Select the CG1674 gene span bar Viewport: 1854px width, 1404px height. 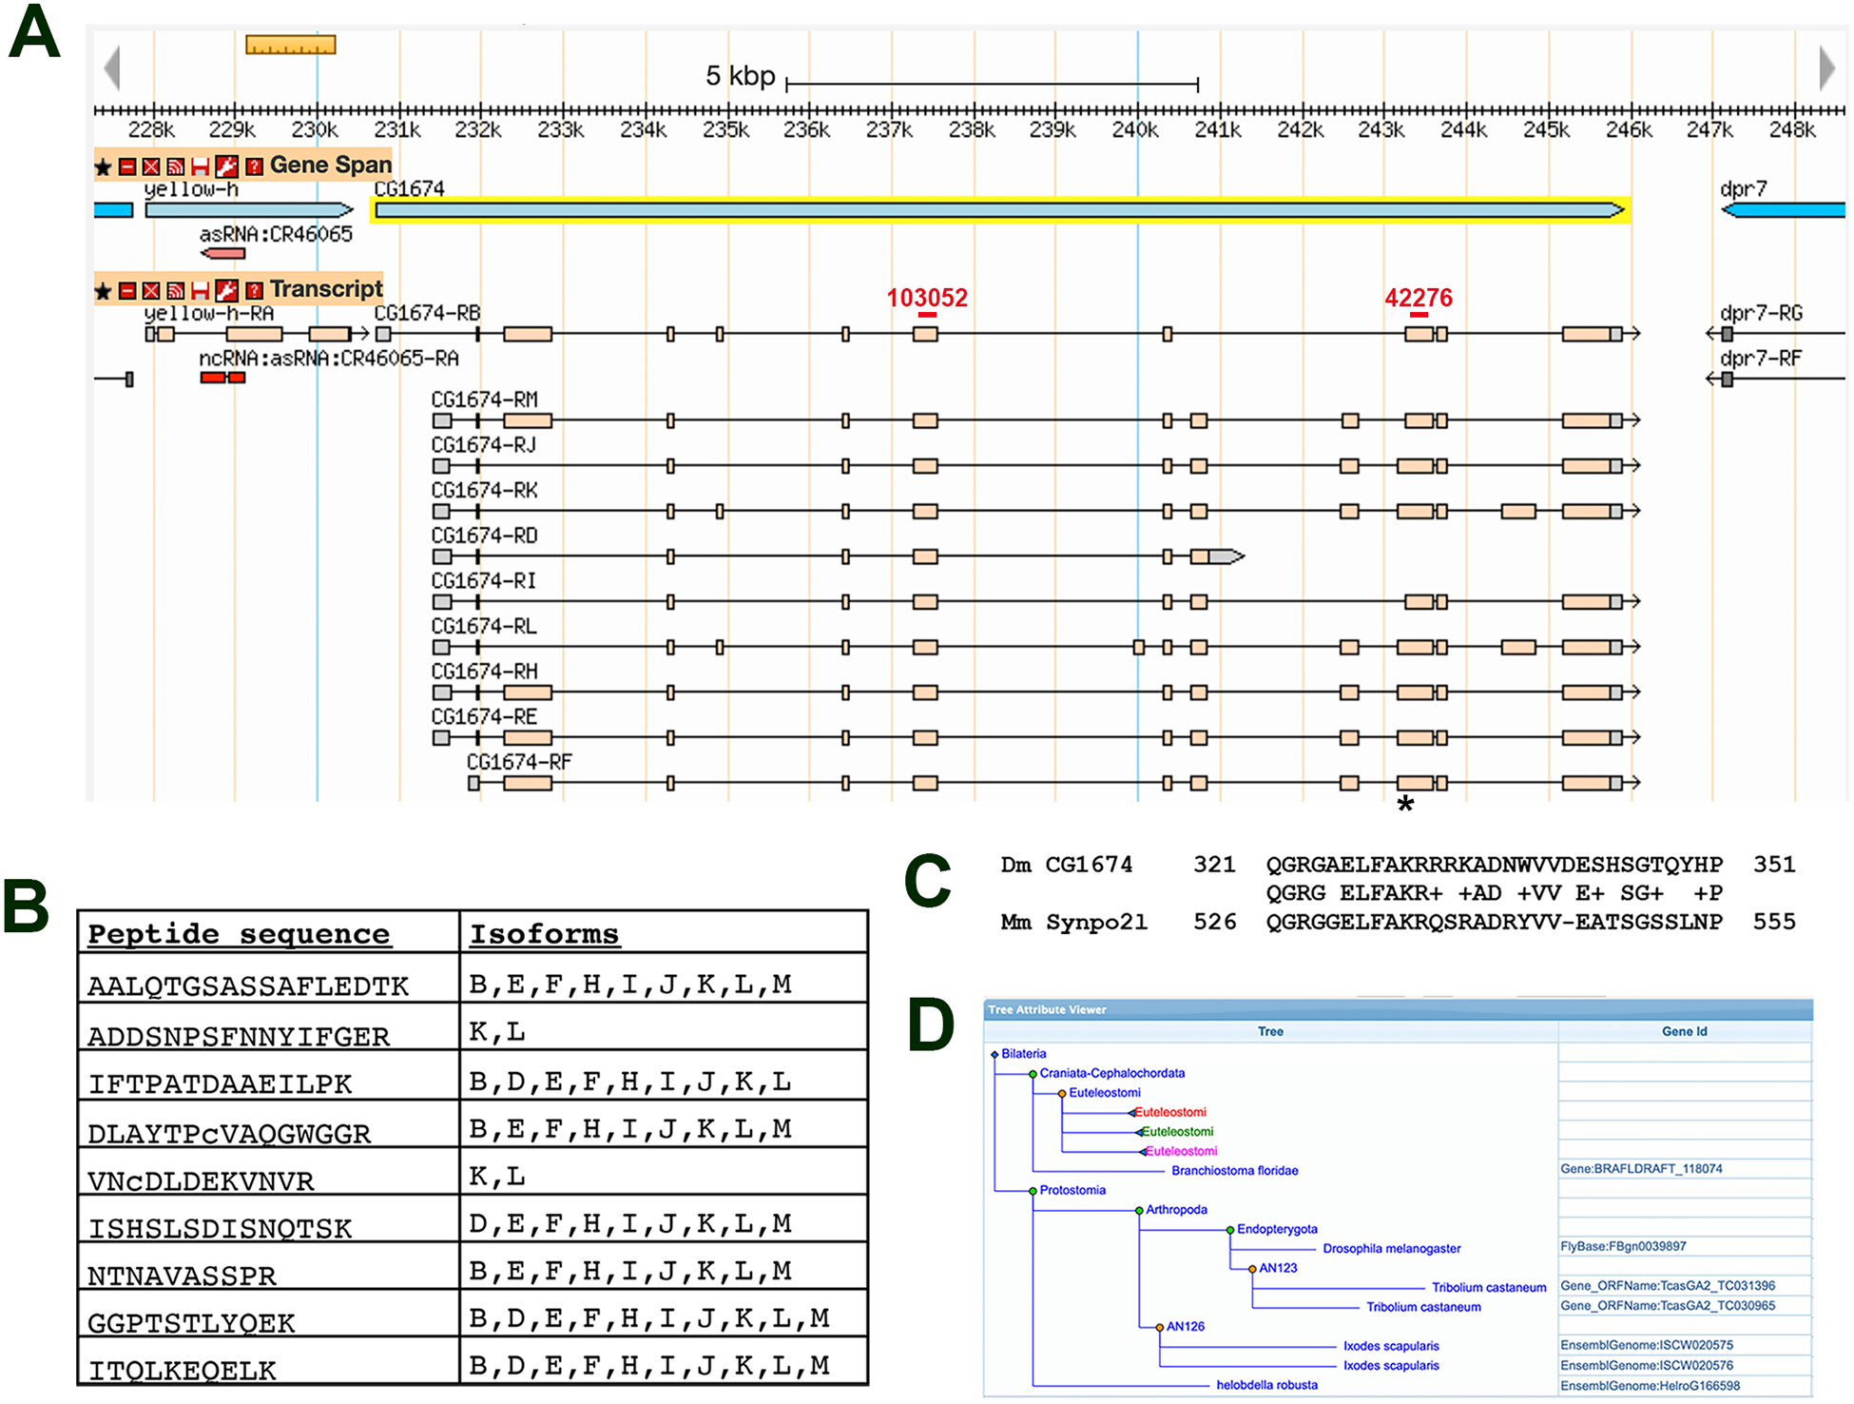[1001, 210]
